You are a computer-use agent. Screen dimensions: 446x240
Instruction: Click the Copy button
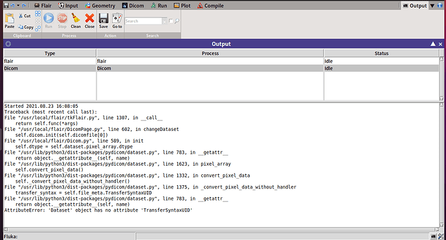click(26, 27)
